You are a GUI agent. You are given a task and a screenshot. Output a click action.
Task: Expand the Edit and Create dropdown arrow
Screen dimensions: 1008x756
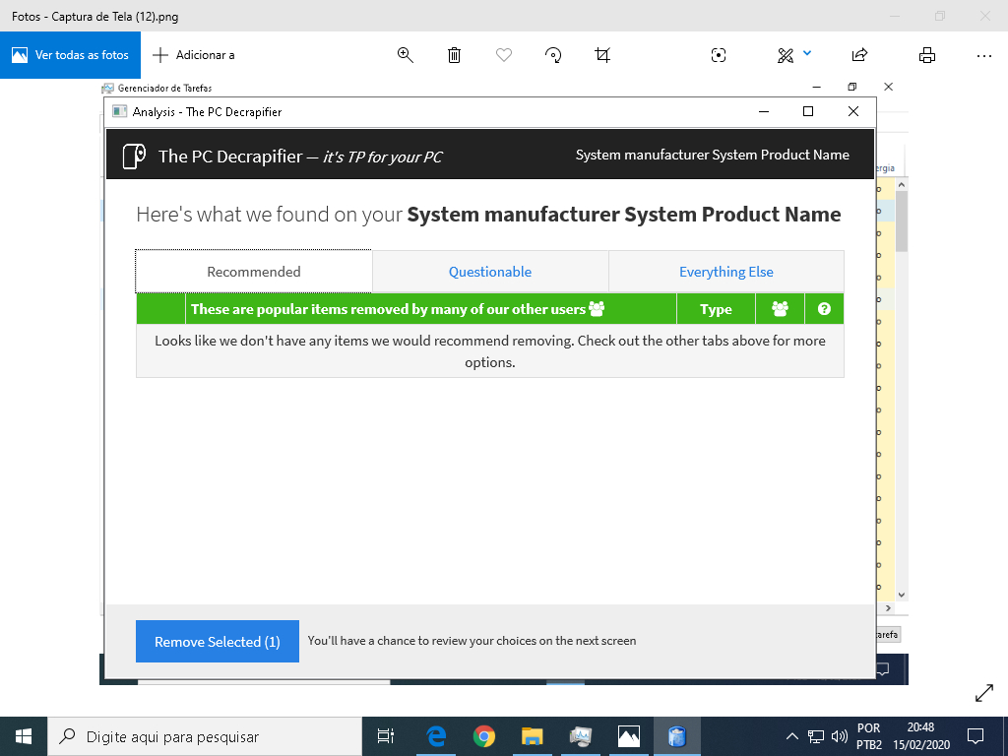(x=807, y=53)
